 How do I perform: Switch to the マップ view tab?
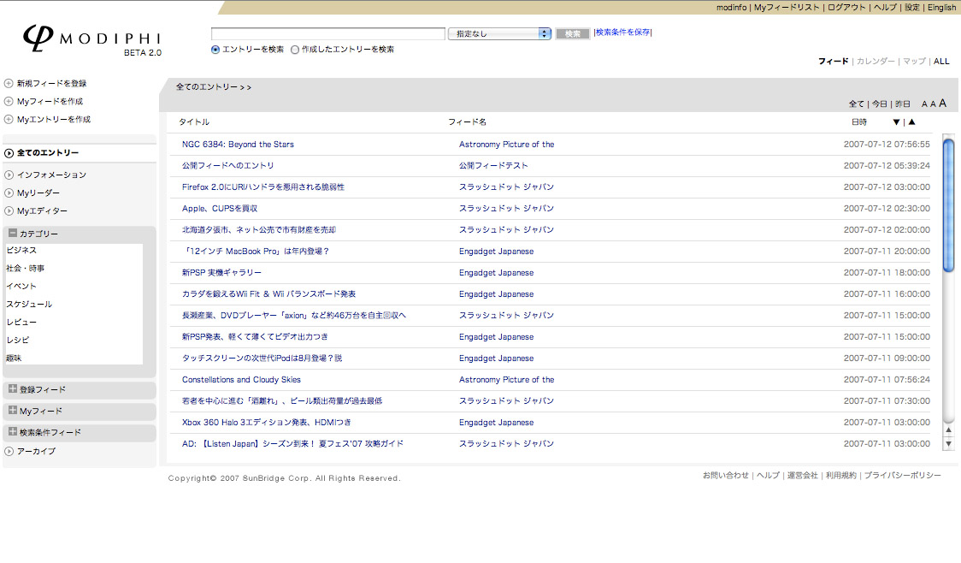pos(914,62)
